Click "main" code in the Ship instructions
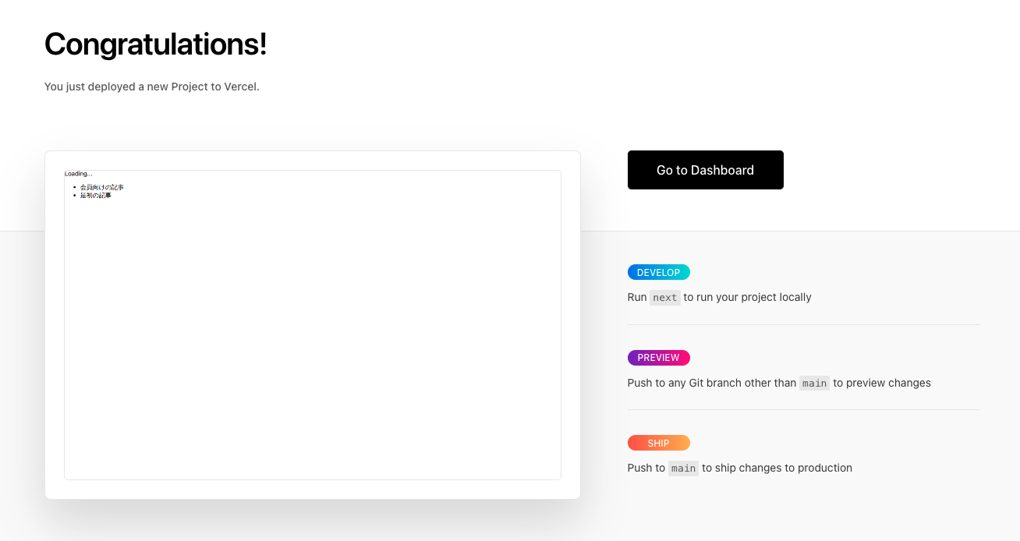Viewport: 1020px width, 541px height. coord(683,469)
